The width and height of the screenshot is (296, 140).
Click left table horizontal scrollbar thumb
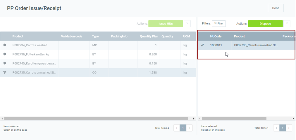coord(96,118)
